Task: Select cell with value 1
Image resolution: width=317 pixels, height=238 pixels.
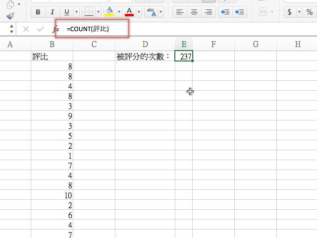Action: (52, 155)
